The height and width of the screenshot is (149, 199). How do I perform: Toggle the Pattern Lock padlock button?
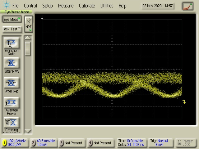[x=186, y=142]
